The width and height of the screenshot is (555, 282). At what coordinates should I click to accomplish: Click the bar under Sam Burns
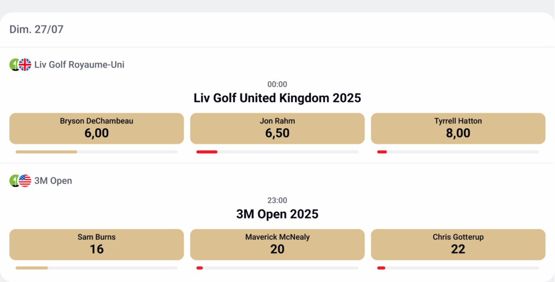[x=32, y=268]
